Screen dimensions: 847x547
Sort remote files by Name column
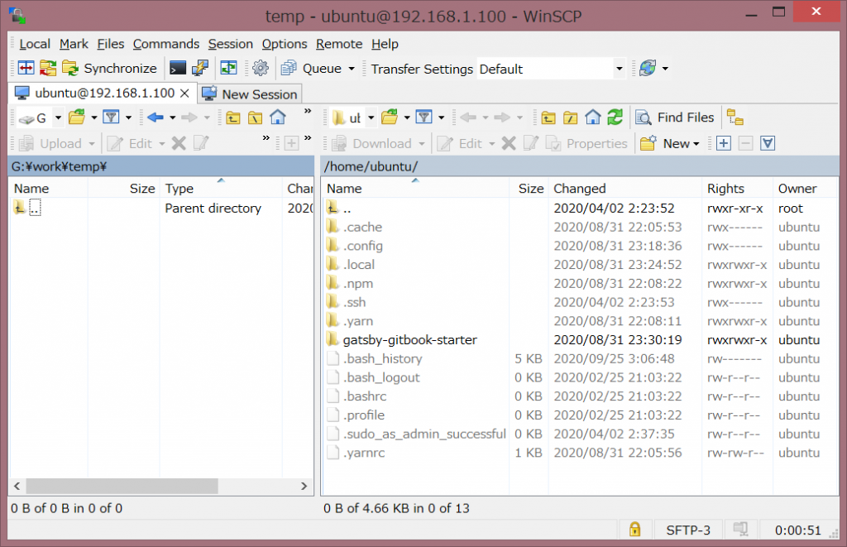coord(415,188)
